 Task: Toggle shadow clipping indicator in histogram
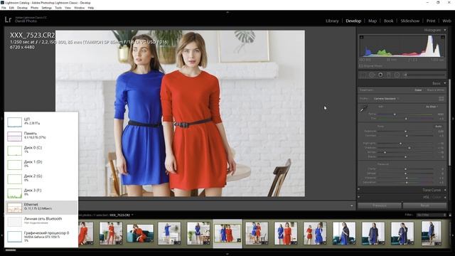(x=362, y=37)
